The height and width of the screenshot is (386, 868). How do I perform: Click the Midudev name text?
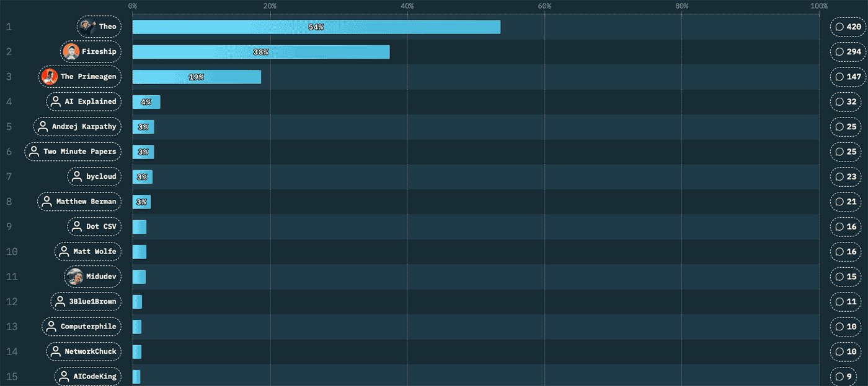coord(101,277)
